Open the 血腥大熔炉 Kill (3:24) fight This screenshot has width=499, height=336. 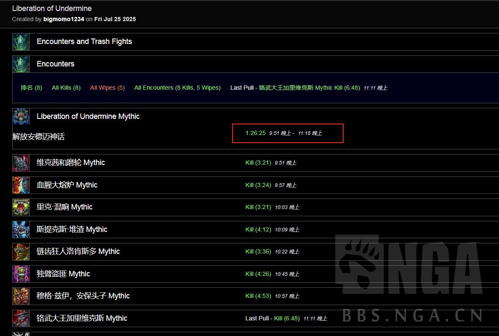258,185
